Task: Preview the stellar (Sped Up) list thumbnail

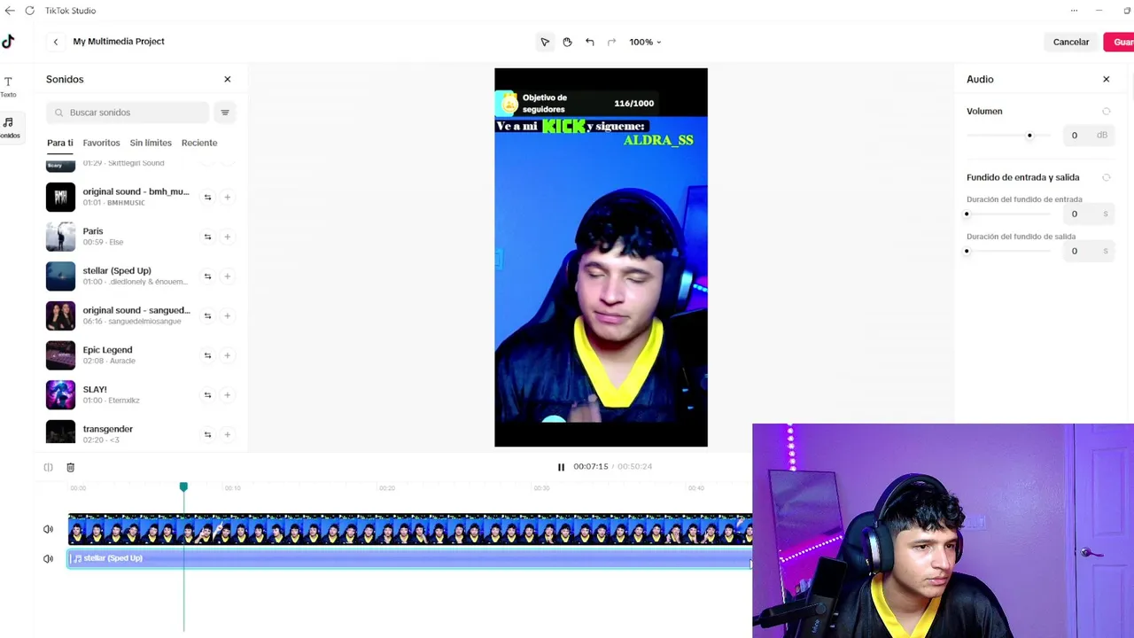Action: coord(60,276)
